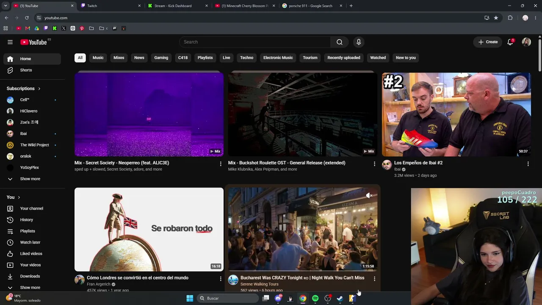The image size is (542, 305).
Task: Open Watch later in the sidebar
Action: pos(32,242)
